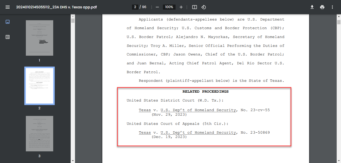The height and width of the screenshot is (163, 341).
Task: Click 'Texas' in the No. 23-cv-55 citation
Action: pyautogui.click(x=145, y=110)
